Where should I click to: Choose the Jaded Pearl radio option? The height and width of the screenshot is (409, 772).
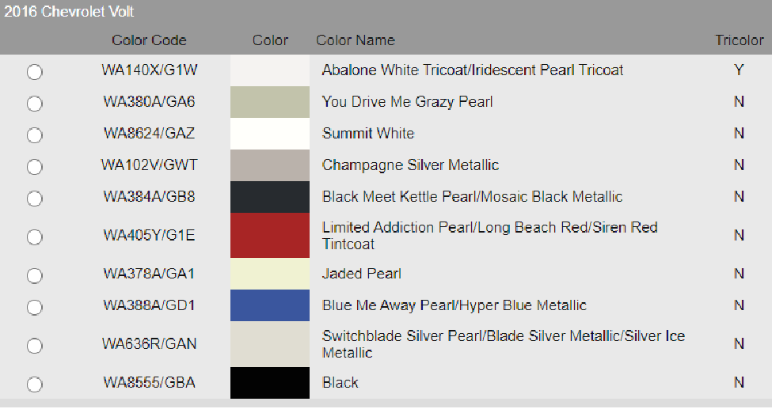(x=35, y=275)
